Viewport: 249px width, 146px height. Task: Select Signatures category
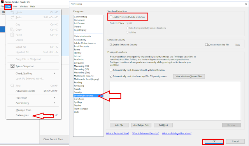[x=79, y=99]
